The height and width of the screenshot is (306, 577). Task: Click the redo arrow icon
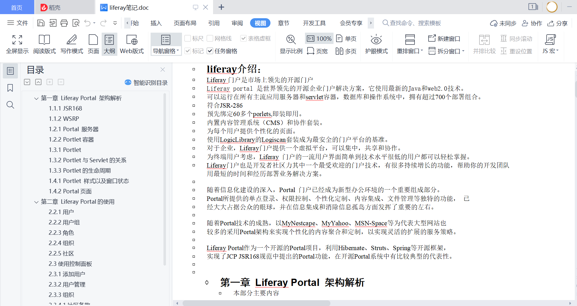(x=103, y=23)
